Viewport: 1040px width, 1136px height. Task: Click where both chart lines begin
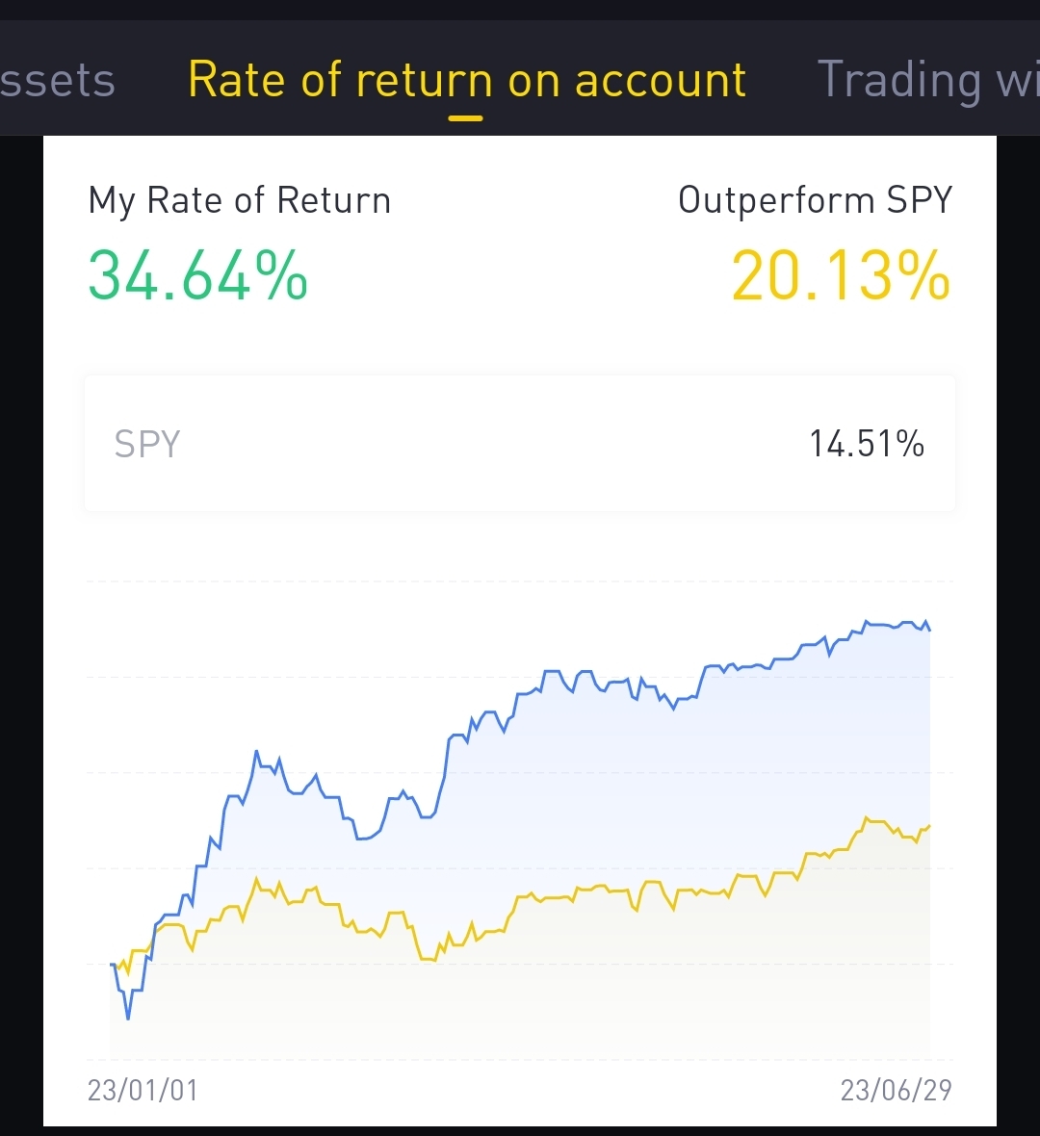coord(113,964)
